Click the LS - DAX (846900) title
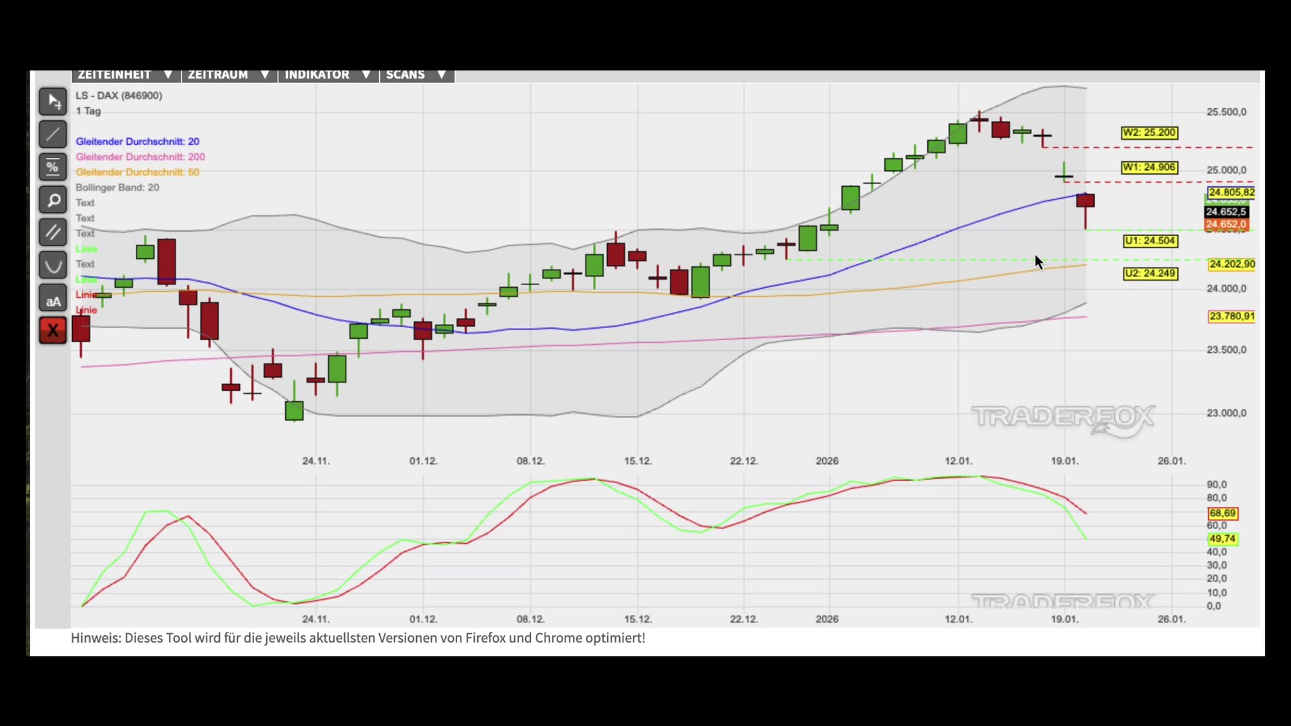The width and height of the screenshot is (1291, 726). pos(118,95)
